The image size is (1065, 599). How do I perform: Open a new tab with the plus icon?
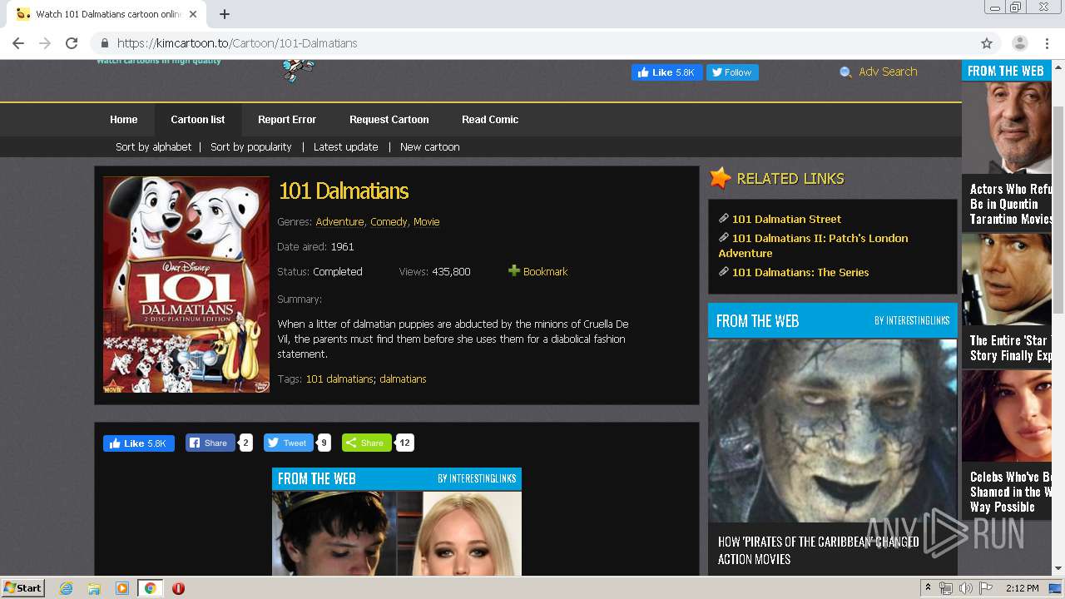tap(225, 14)
